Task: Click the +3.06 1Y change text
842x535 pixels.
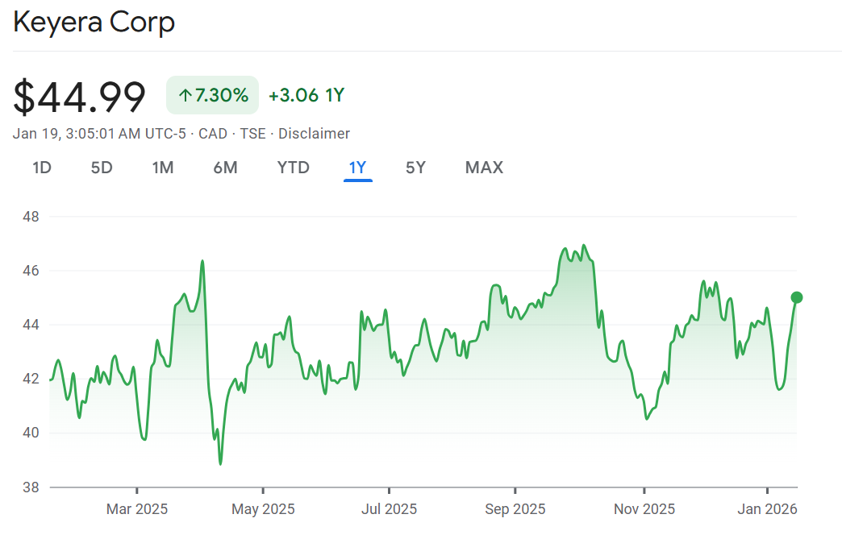Action: tap(306, 96)
